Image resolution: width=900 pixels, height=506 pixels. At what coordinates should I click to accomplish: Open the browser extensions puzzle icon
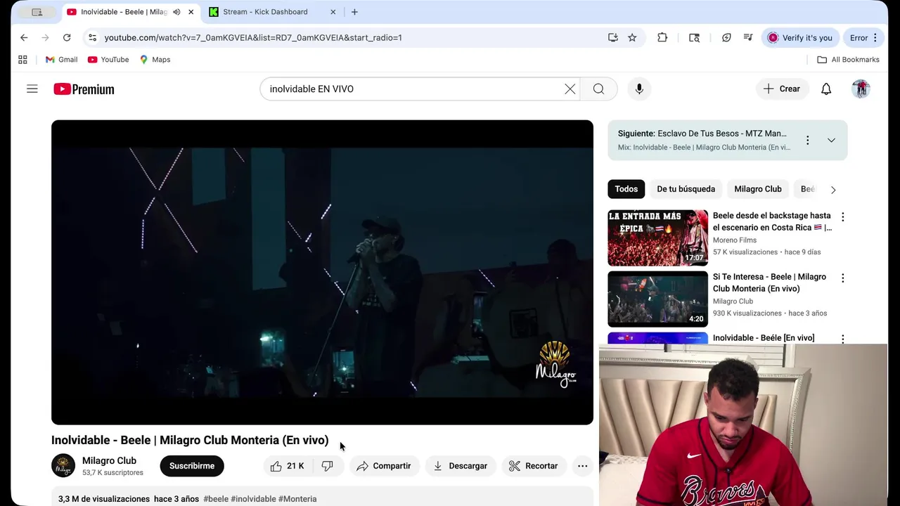click(x=662, y=37)
